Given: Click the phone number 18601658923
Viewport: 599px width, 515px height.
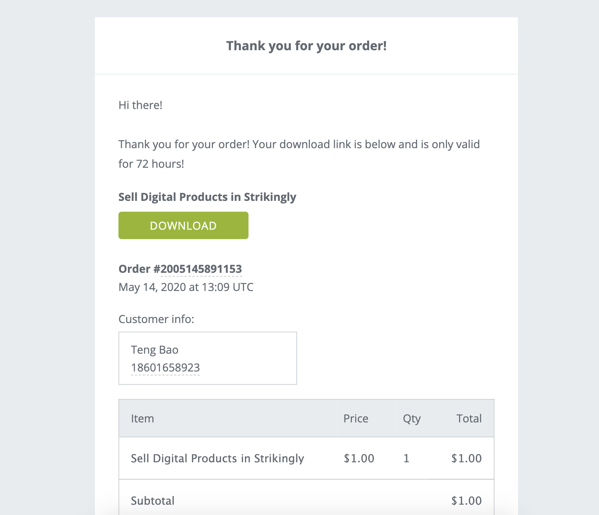Looking at the screenshot, I should coord(165,368).
